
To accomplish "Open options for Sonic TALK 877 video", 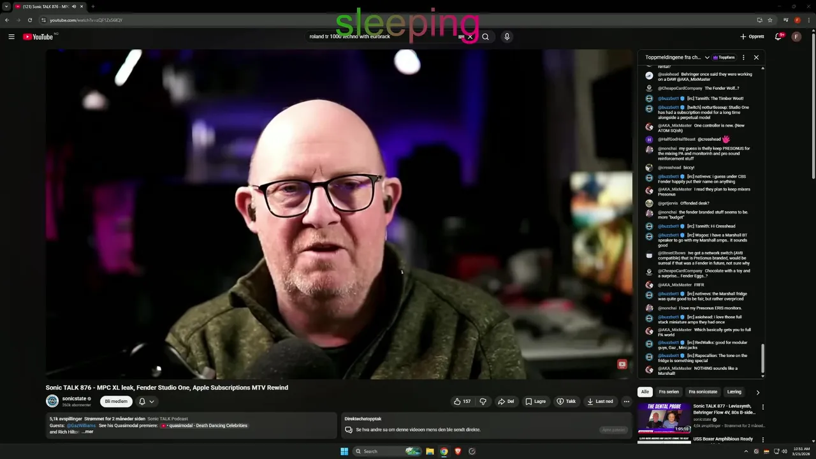I will 762,407.
